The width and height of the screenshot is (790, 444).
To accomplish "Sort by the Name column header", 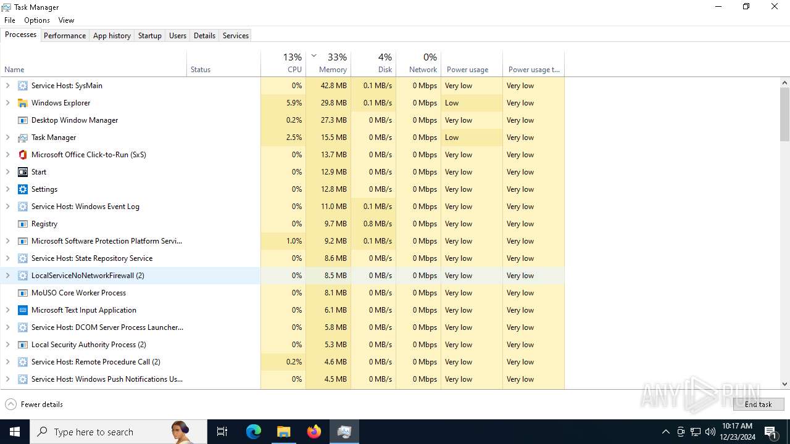I will point(93,64).
